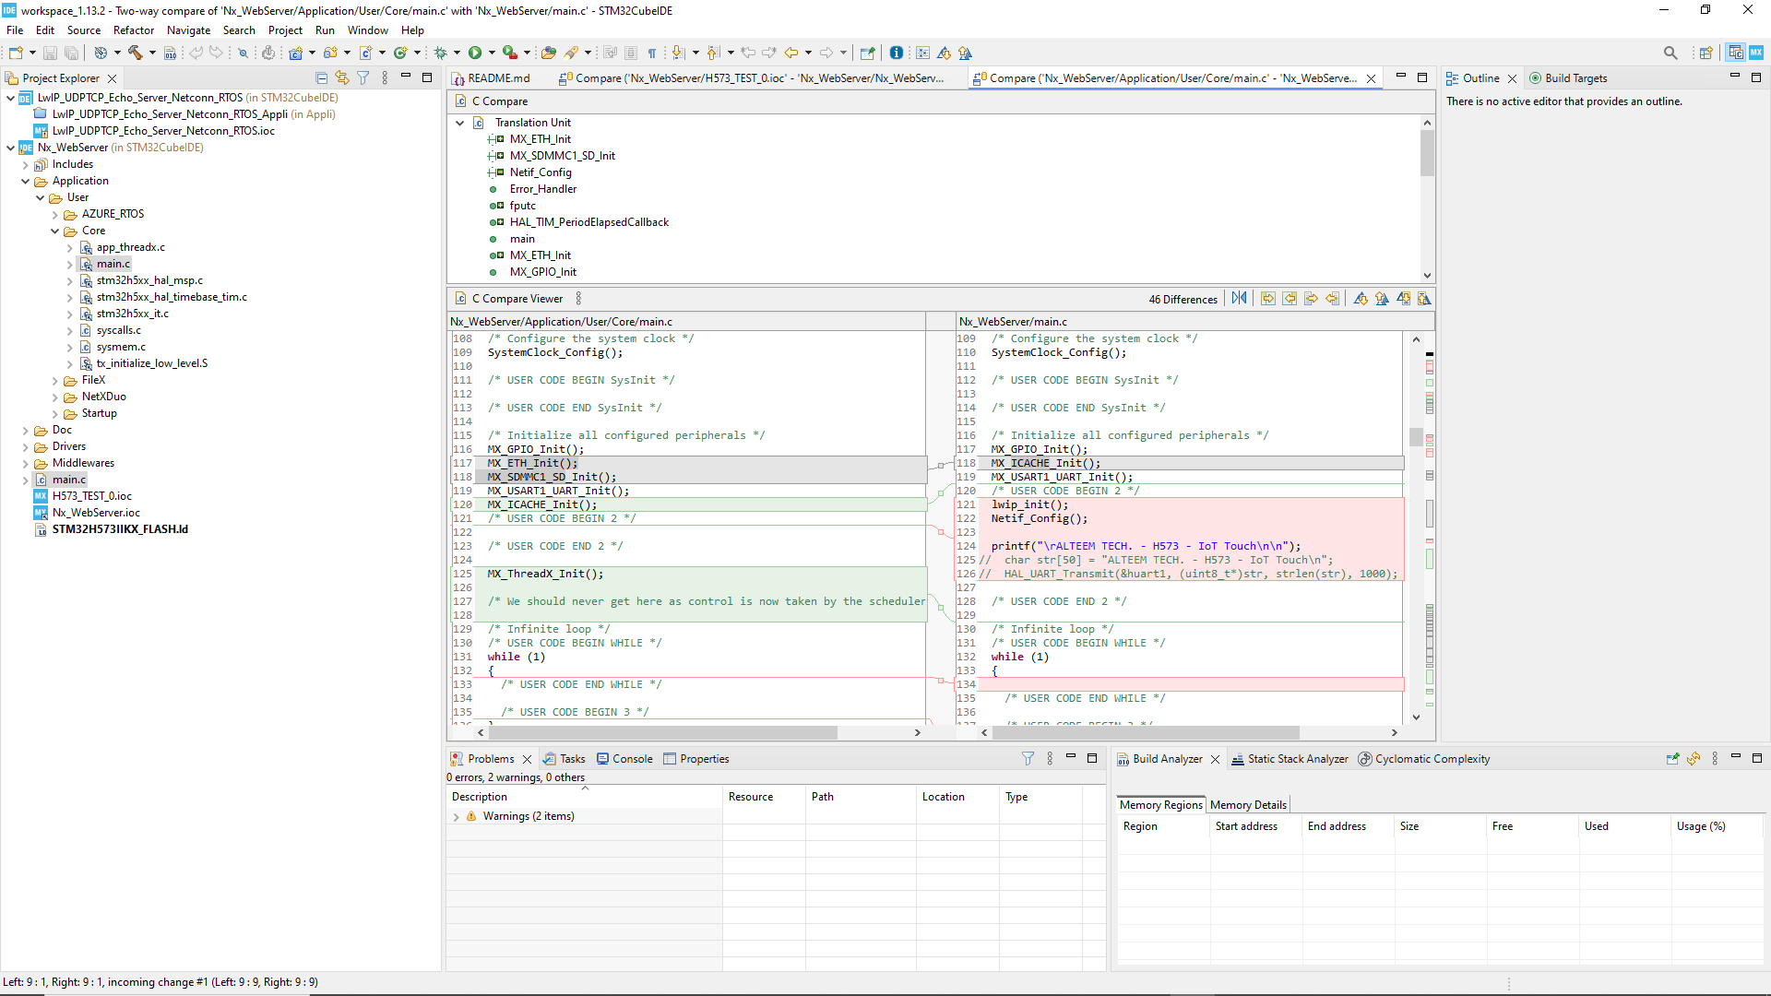Go to the next difference

[1361, 298]
